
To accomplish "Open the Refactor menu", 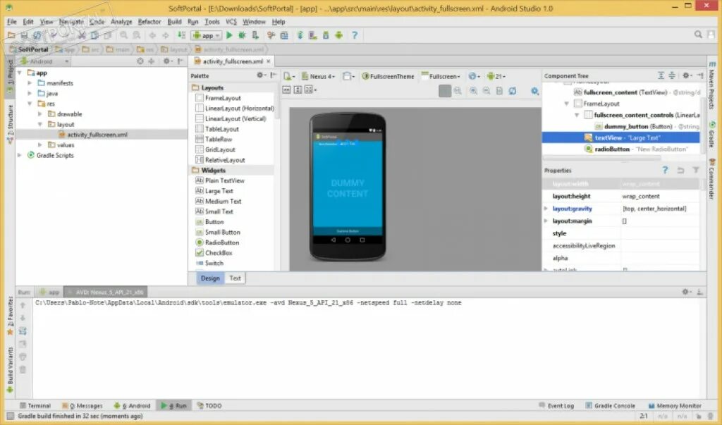I will click(x=149, y=22).
